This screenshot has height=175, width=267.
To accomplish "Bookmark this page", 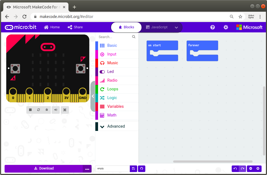I will click(x=240, y=17).
